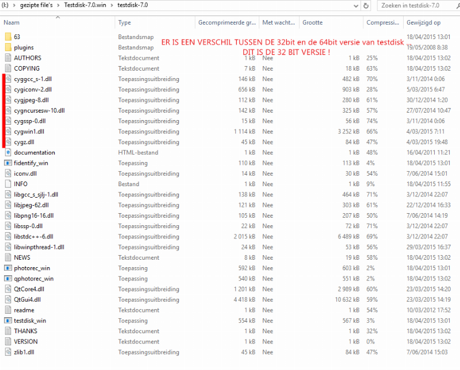Image resolution: width=460 pixels, height=370 pixels.
Task: Sort by 'Compressi...' column header
Action: coord(384,22)
